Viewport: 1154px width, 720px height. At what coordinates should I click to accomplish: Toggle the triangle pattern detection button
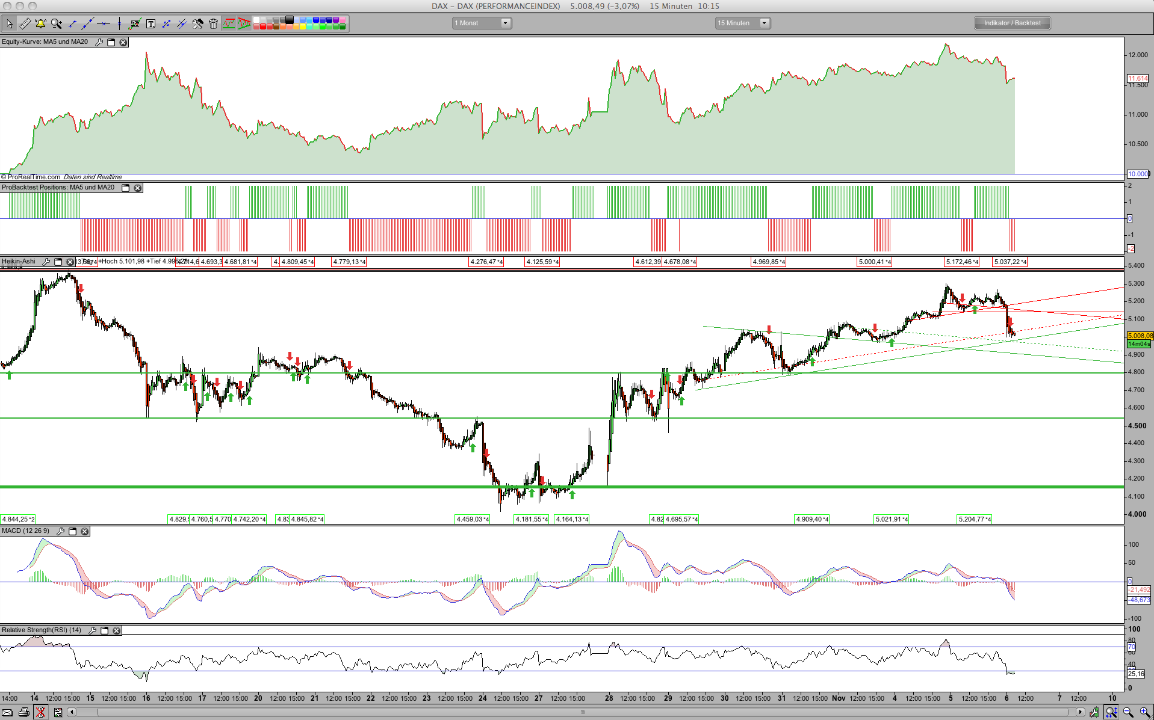244,23
